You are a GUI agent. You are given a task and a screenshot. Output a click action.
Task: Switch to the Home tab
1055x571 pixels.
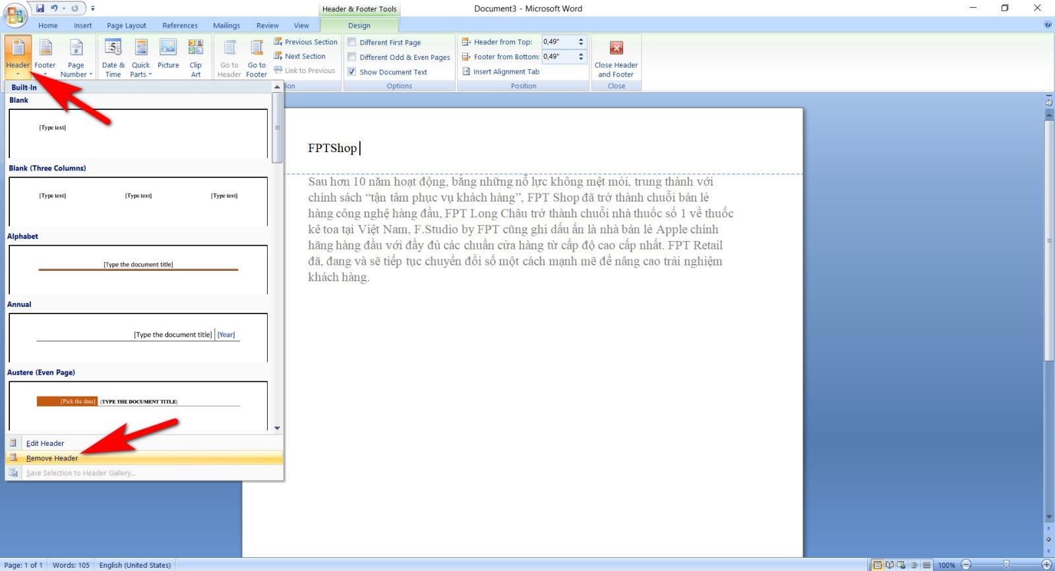click(47, 26)
